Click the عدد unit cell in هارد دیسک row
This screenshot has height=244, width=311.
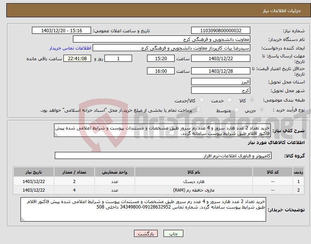click(x=115, y=181)
